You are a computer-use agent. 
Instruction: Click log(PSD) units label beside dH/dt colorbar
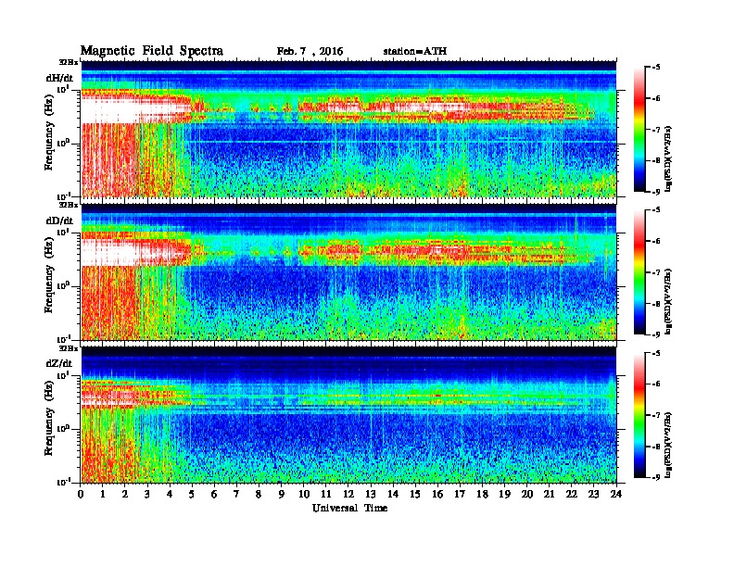pos(669,159)
